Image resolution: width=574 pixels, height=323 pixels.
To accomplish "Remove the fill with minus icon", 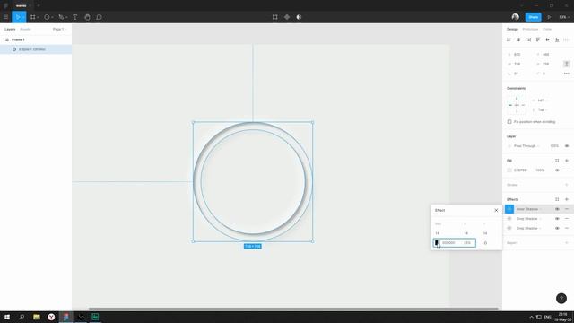I will click(567, 170).
